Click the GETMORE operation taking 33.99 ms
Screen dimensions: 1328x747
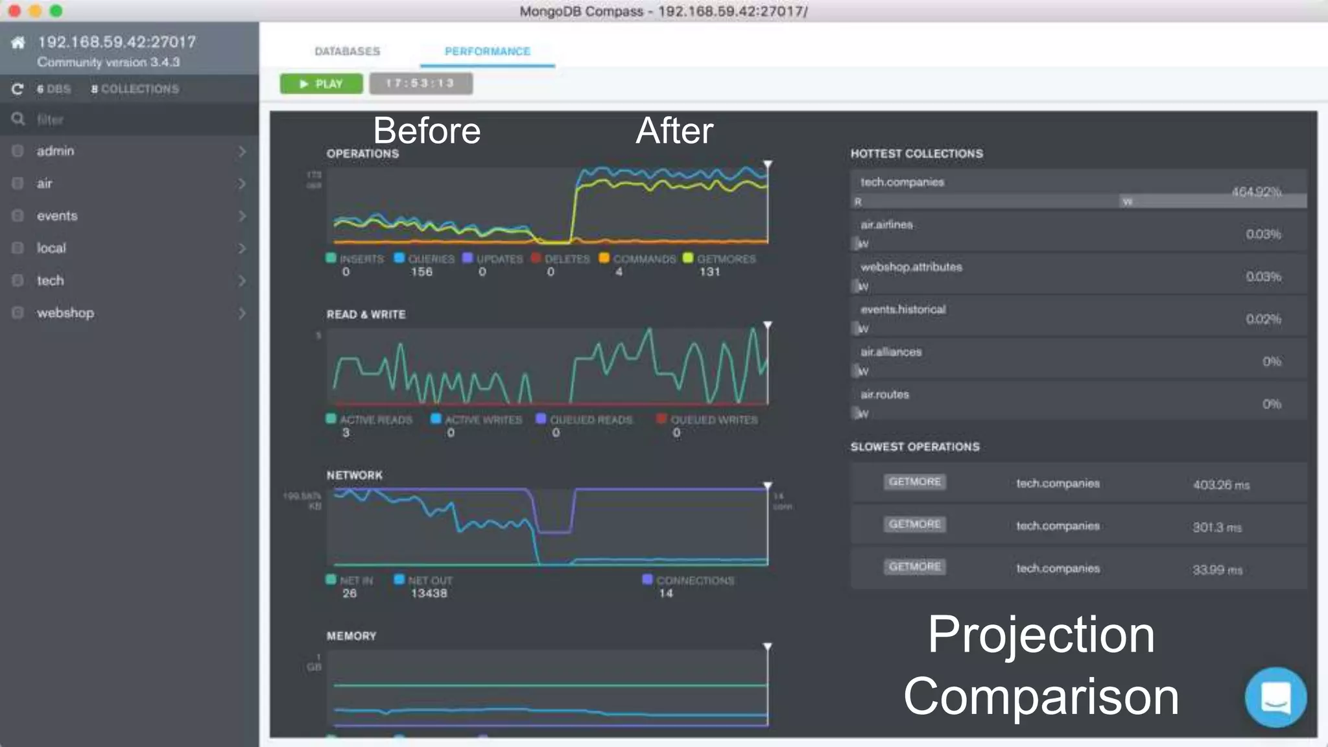1079,568
